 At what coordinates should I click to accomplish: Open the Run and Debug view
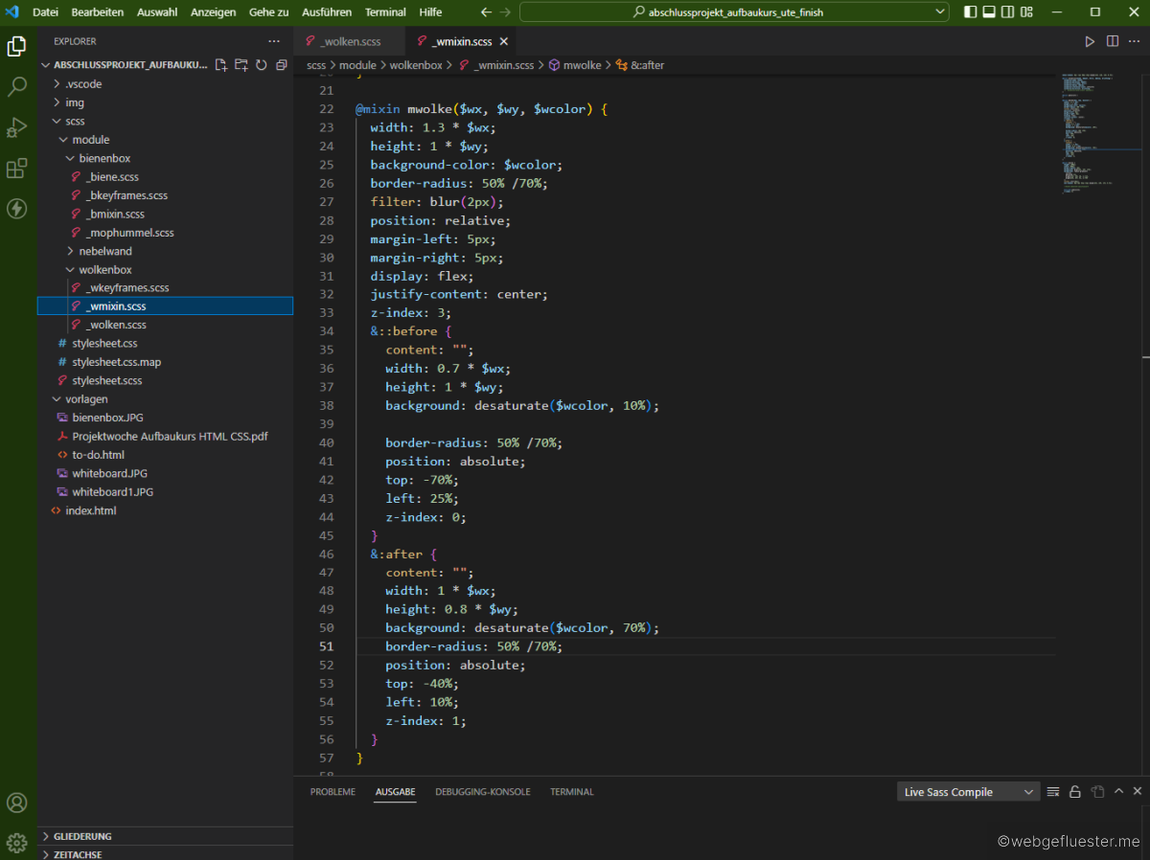pos(17,127)
